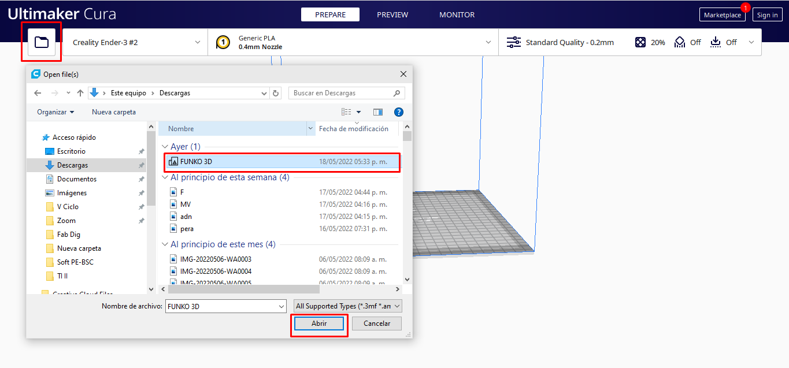Click the search magnifier in Descargas box
The width and height of the screenshot is (789, 368).
coord(397,93)
